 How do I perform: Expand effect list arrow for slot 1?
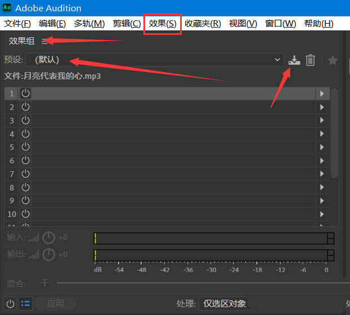(x=322, y=94)
